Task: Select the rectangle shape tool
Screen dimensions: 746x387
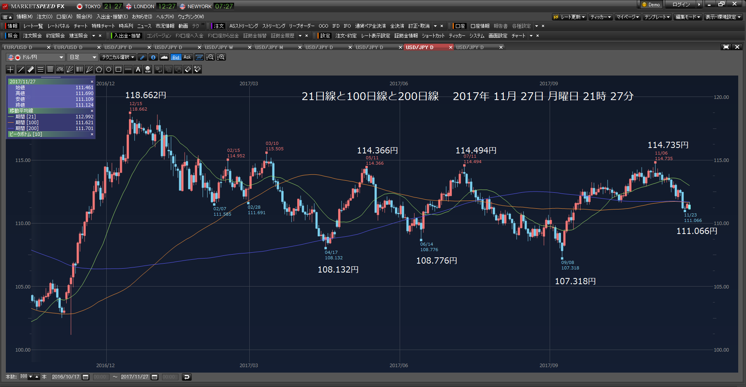Action: point(118,69)
